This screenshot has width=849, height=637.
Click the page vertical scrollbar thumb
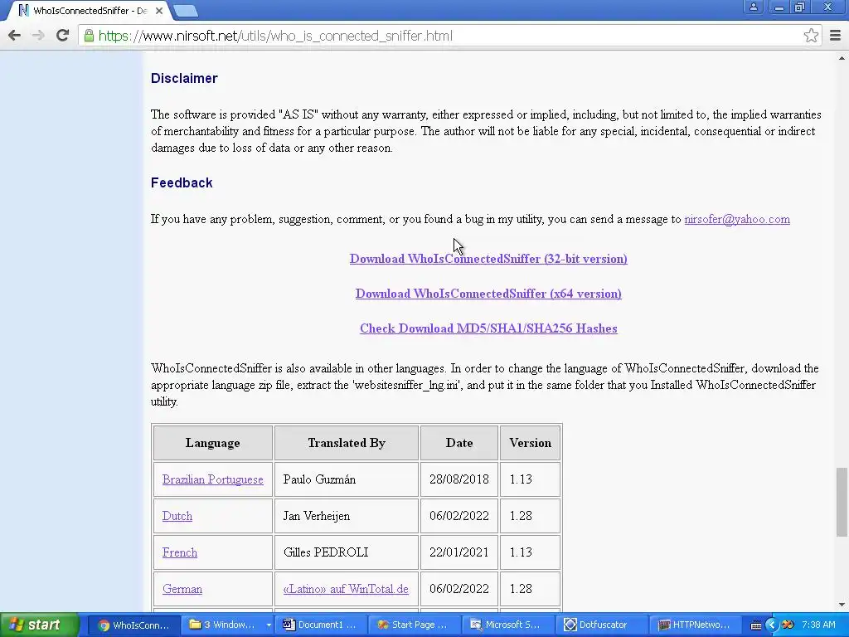coord(842,502)
